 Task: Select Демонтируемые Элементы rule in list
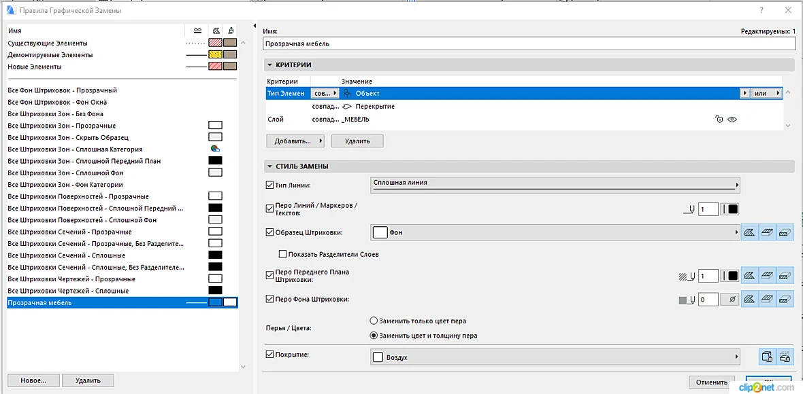click(50, 54)
